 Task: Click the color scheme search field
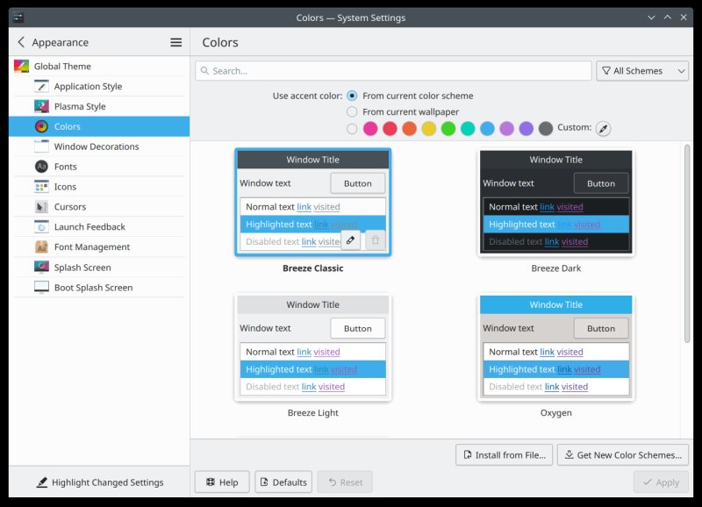tap(393, 71)
